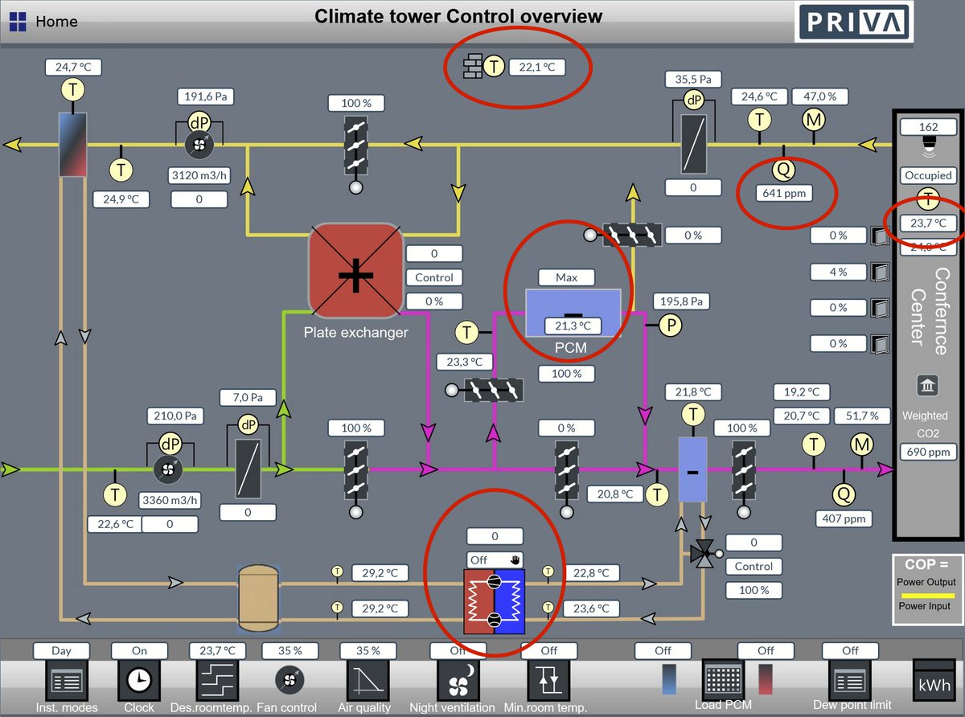Click the outdoor wall temperature 22,1 °C
Screen dimensions: 965x717
pyautogui.click(x=536, y=68)
